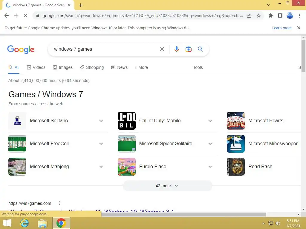Click Learn more link
Image resolution: width=306 pixels, height=229 pixels.
point(282,28)
